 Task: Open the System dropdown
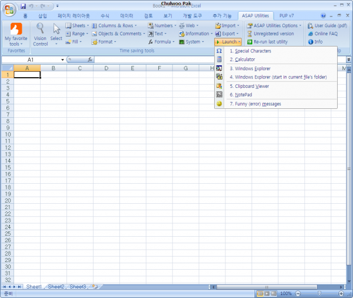[192, 42]
